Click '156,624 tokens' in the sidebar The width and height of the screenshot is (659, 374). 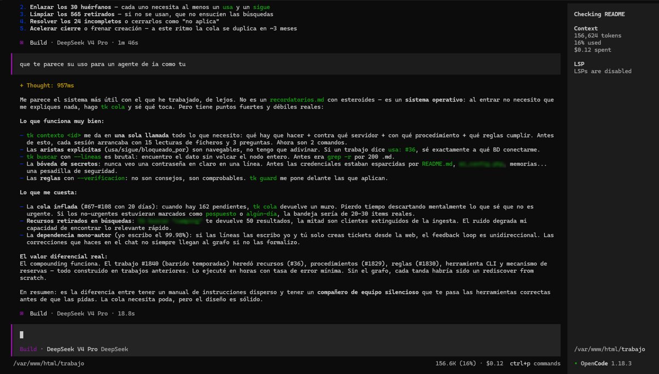click(x=597, y=36)
